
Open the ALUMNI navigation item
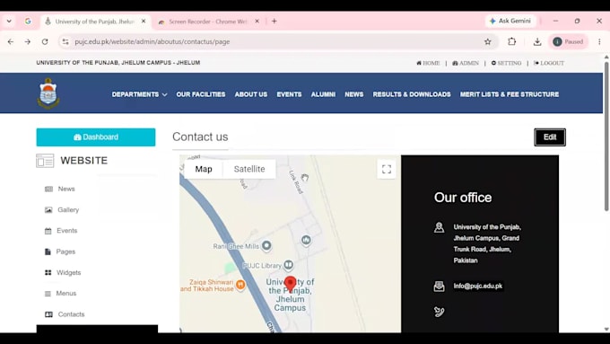[x=323, y=94]
